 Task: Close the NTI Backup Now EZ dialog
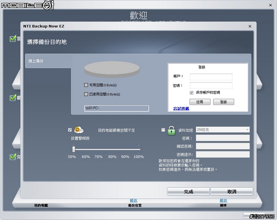tap(250, 26)
